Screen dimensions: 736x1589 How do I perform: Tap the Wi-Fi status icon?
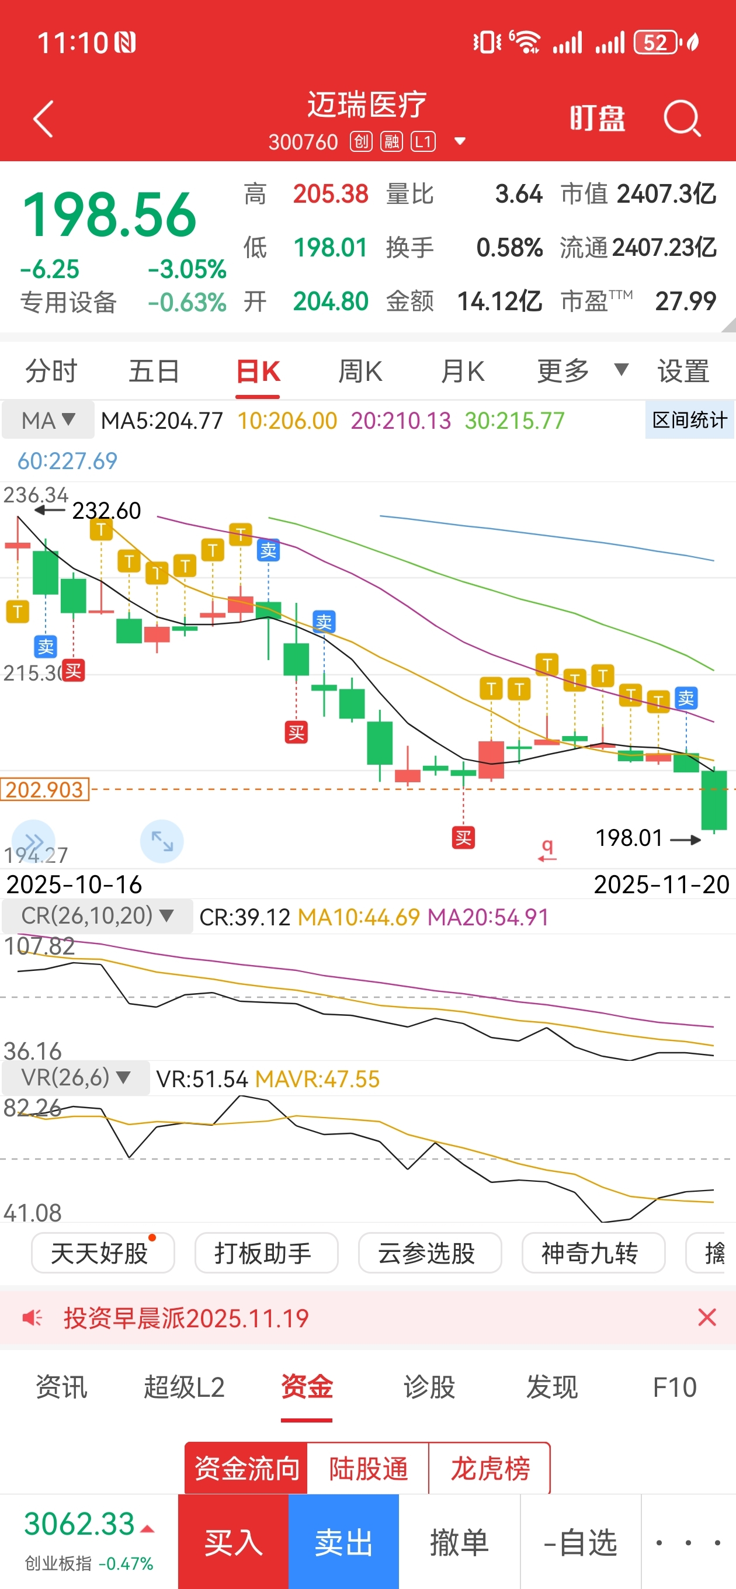tap(526, 42)
